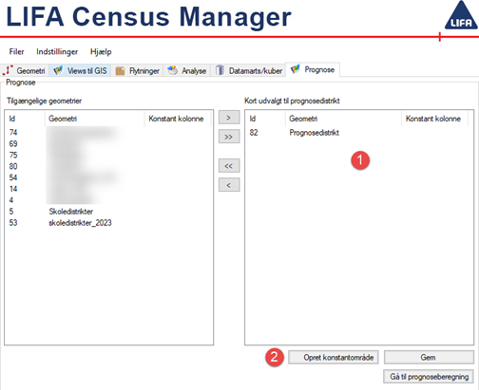Click the Opret konstantområde button
Viewport: 479px width, 390px height.
pos(334,358)
